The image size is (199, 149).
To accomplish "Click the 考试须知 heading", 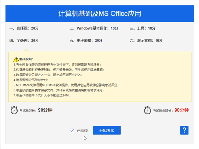I will (26, 59).
